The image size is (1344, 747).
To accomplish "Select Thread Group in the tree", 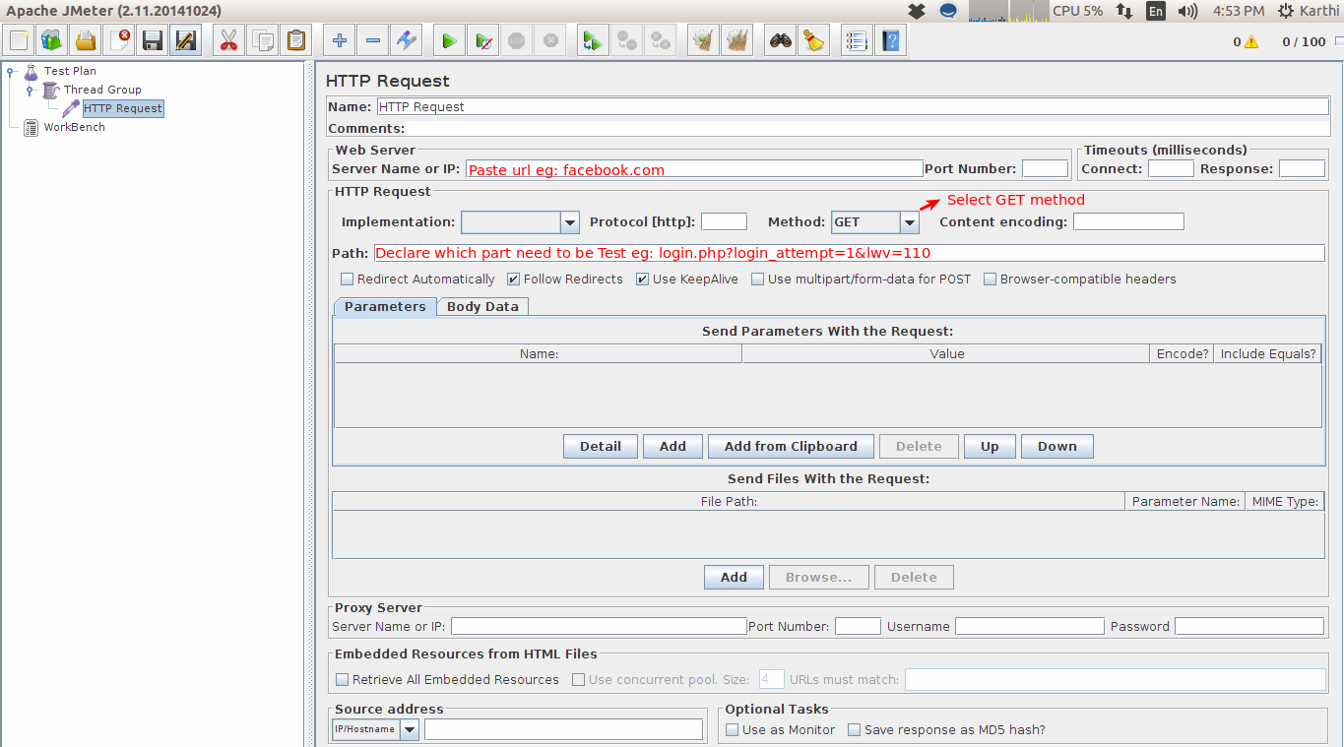I will [x=102, y=90].
